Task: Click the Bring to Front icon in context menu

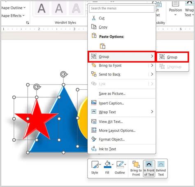Action: point(94,65)
